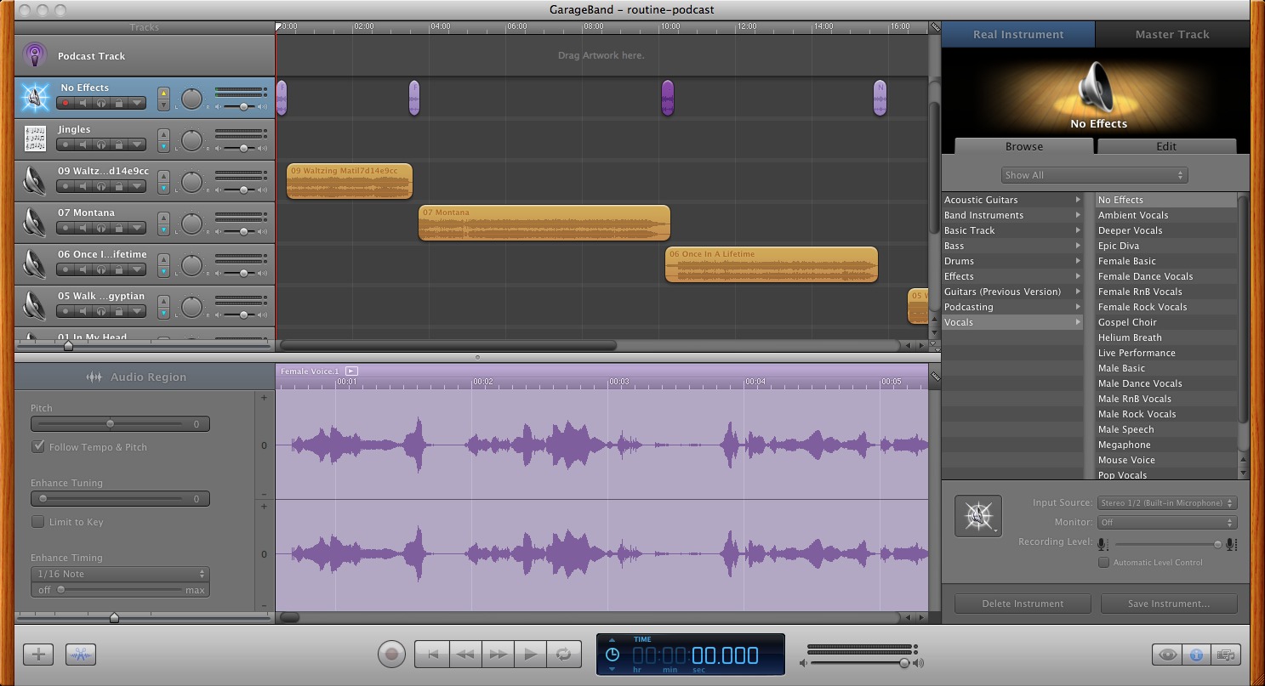Lock the No Effects track
1265x686 pixels.
tap(119, 103)
